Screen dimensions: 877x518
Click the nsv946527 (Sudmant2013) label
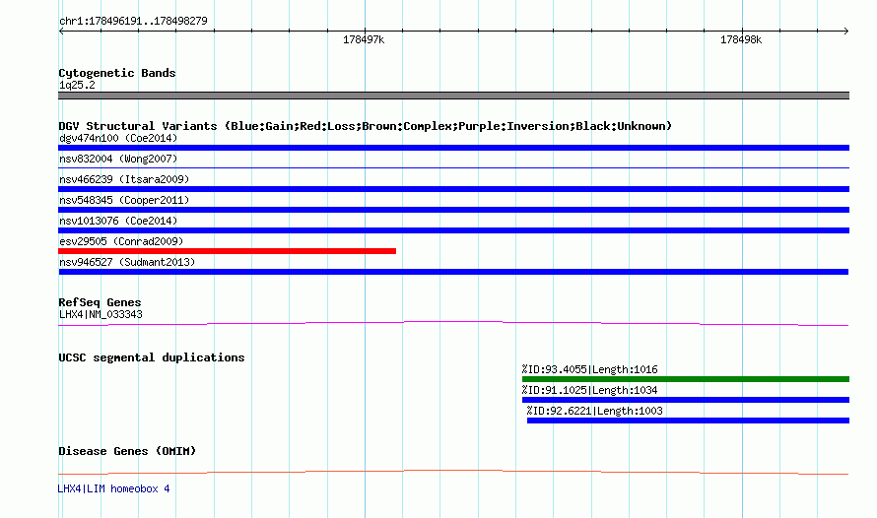coord(127,262)
